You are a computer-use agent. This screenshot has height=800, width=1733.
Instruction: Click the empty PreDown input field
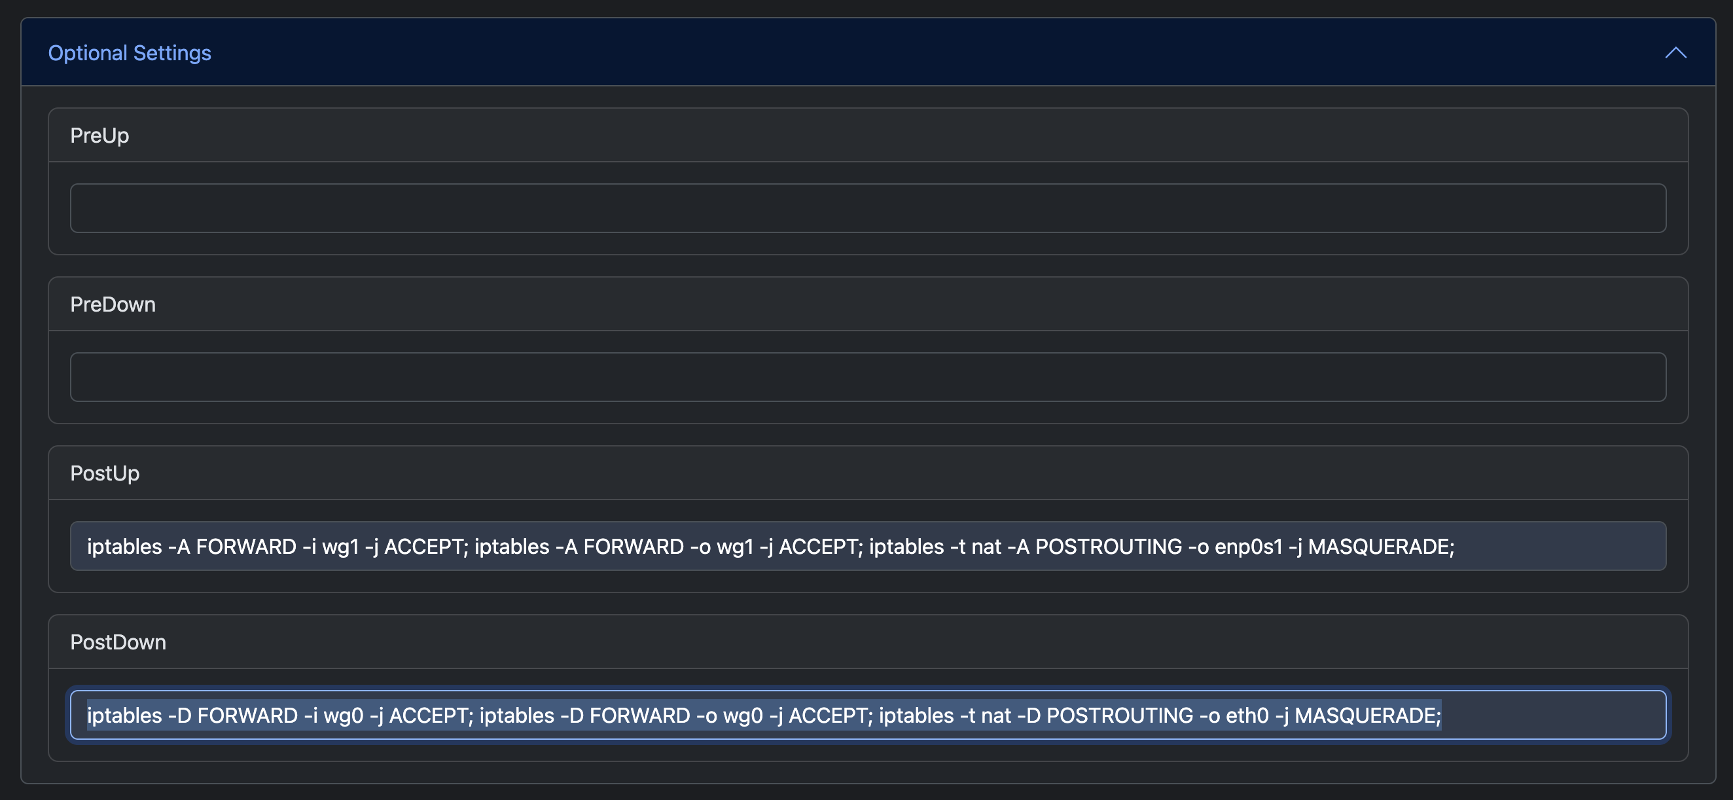868,377
